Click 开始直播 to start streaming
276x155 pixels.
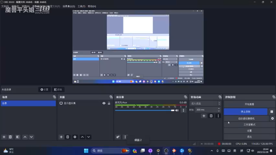pos(249,104)
